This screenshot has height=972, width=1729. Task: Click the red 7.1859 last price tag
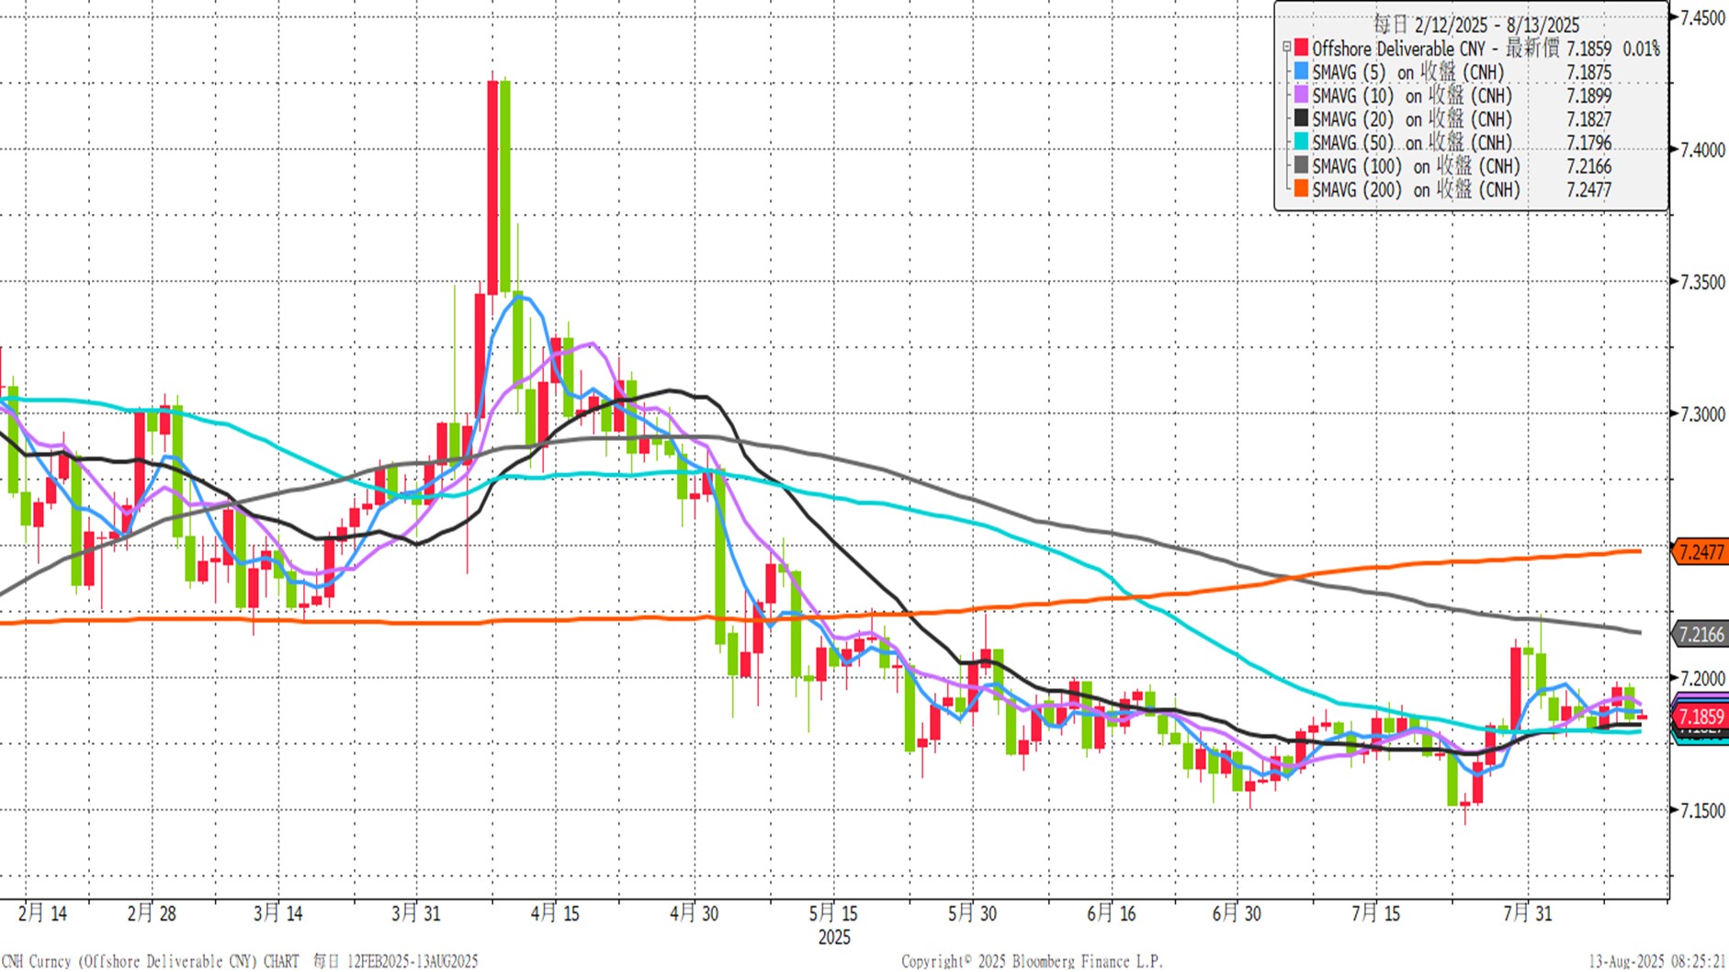click(x=1701, y=717)
